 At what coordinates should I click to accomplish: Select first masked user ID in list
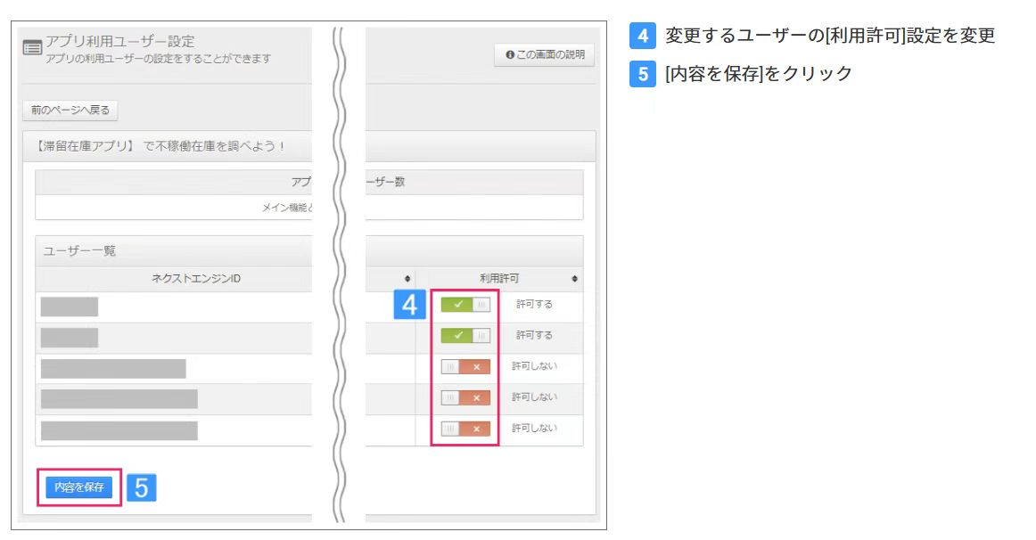70,307
